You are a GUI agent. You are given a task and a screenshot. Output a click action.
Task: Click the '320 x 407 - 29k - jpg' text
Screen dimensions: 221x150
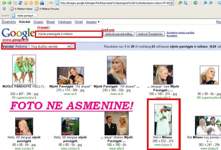(x=24, y=94)
